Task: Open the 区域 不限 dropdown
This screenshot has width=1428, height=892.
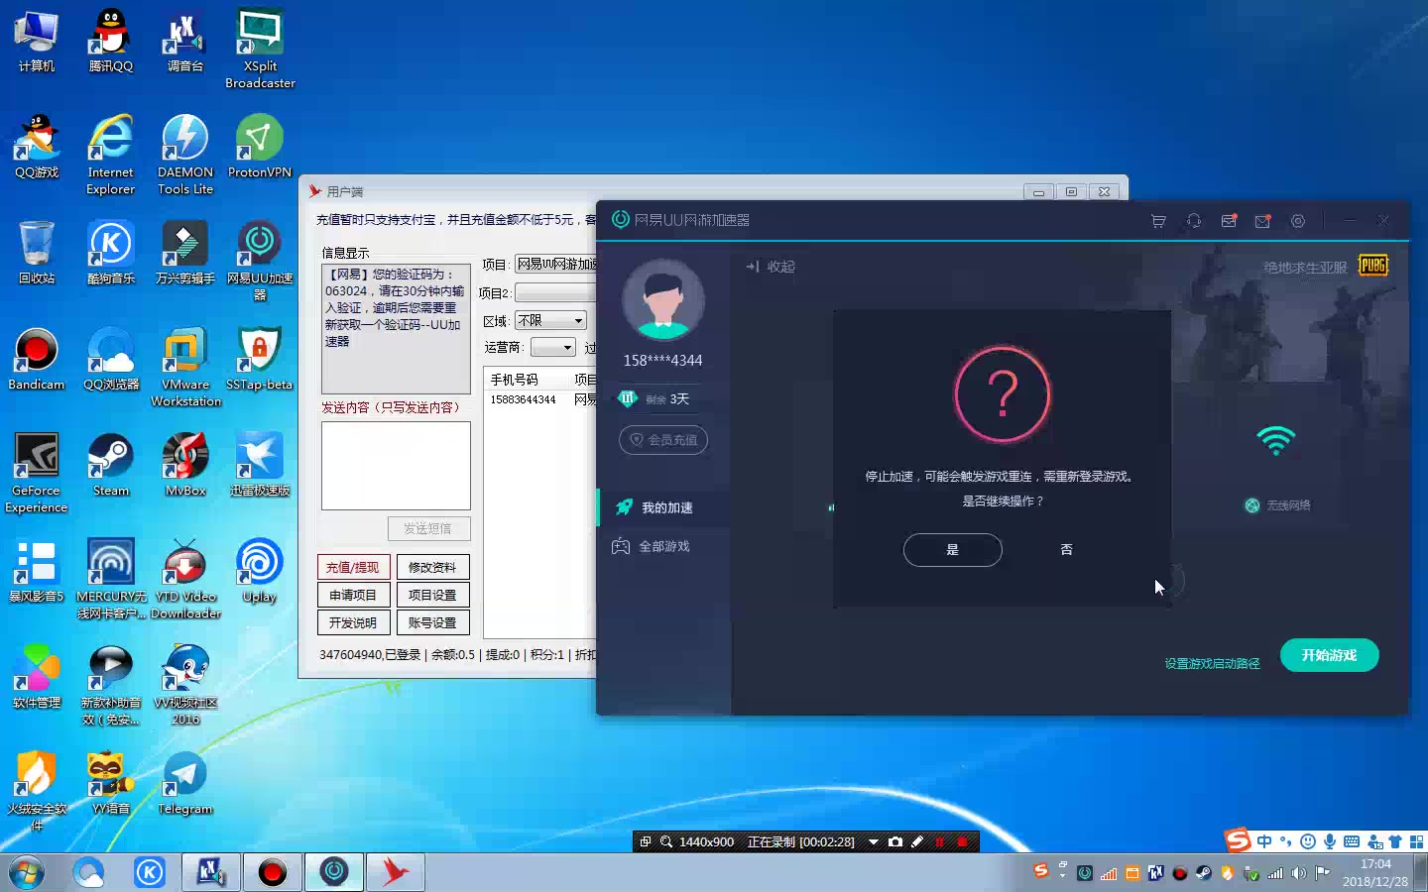Action: pyautogui.click(x=550, y=320)
